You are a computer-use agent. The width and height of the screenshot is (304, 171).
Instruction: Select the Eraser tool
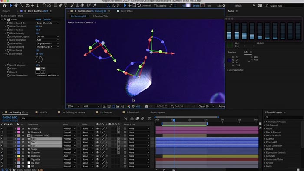pyautogui.click(x=83, y=5)
